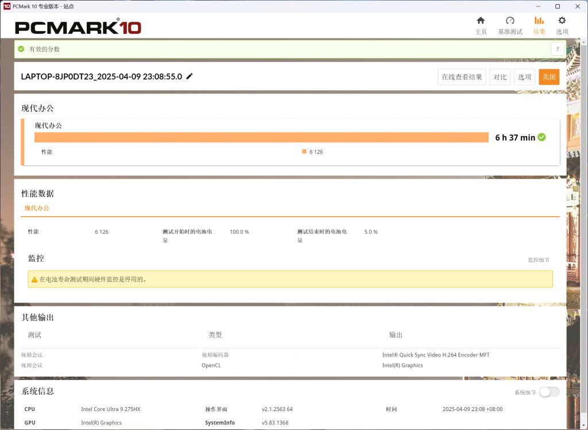The width and height of the screenshot is (588, 430).
Task: Click the orange 现代办公 battery life bar
Action: (261, 137)
